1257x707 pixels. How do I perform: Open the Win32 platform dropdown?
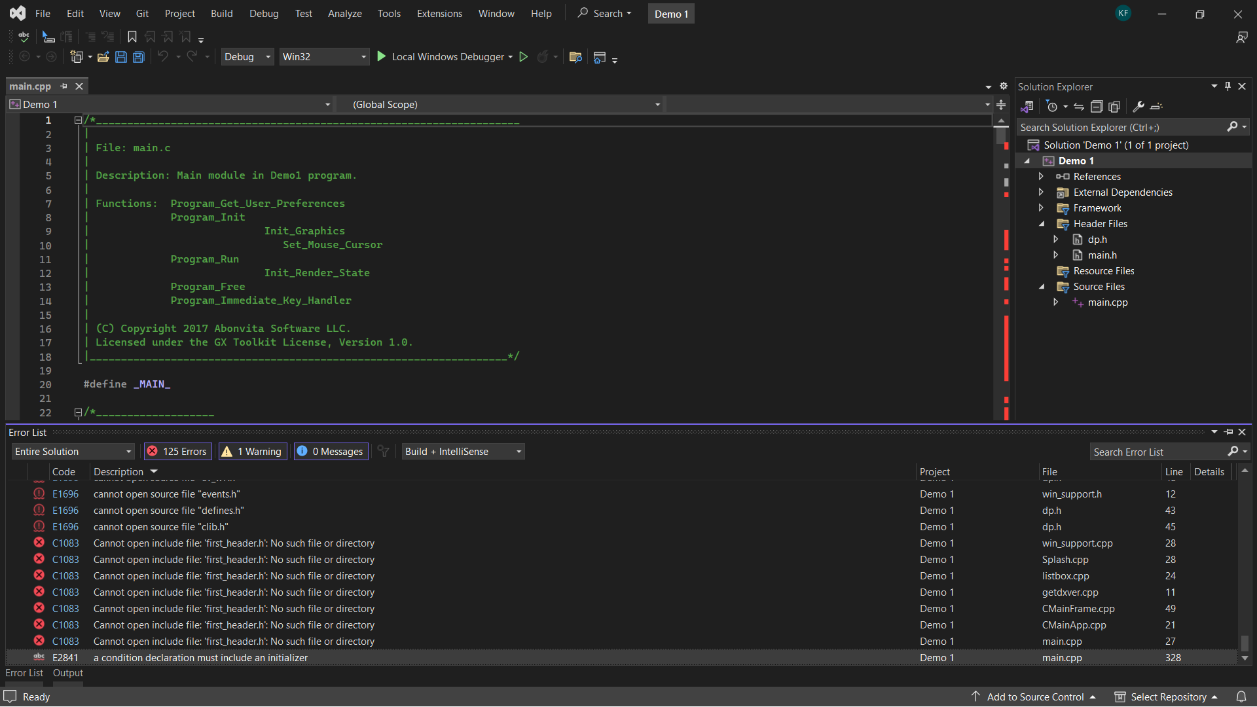pos(324,57)
